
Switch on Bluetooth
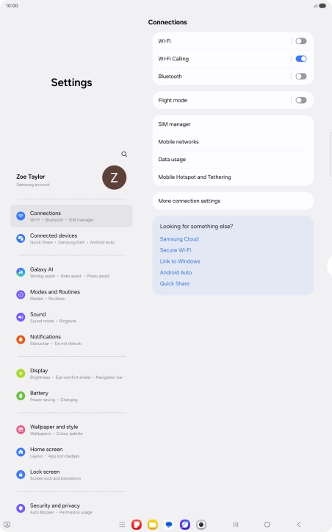click(301, 77)
